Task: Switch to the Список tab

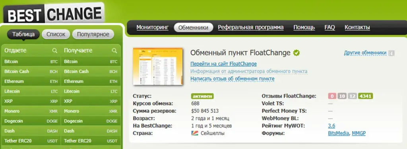Action: 56,34
